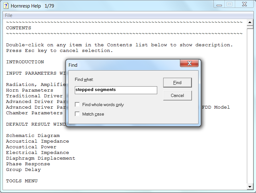Image resolution: width=256 pixels, height=193 pixels.
Task: Click the DEFAULT RESULT heading
Action: tap(36, 124)
